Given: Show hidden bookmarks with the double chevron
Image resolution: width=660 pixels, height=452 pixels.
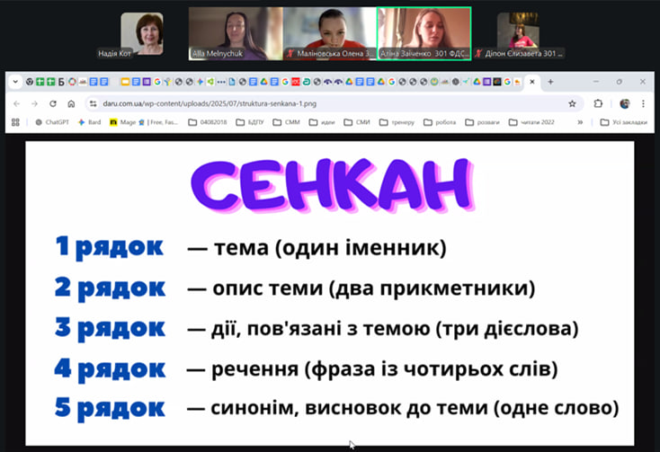Looking at the screenshot, I should coord(580,122).
